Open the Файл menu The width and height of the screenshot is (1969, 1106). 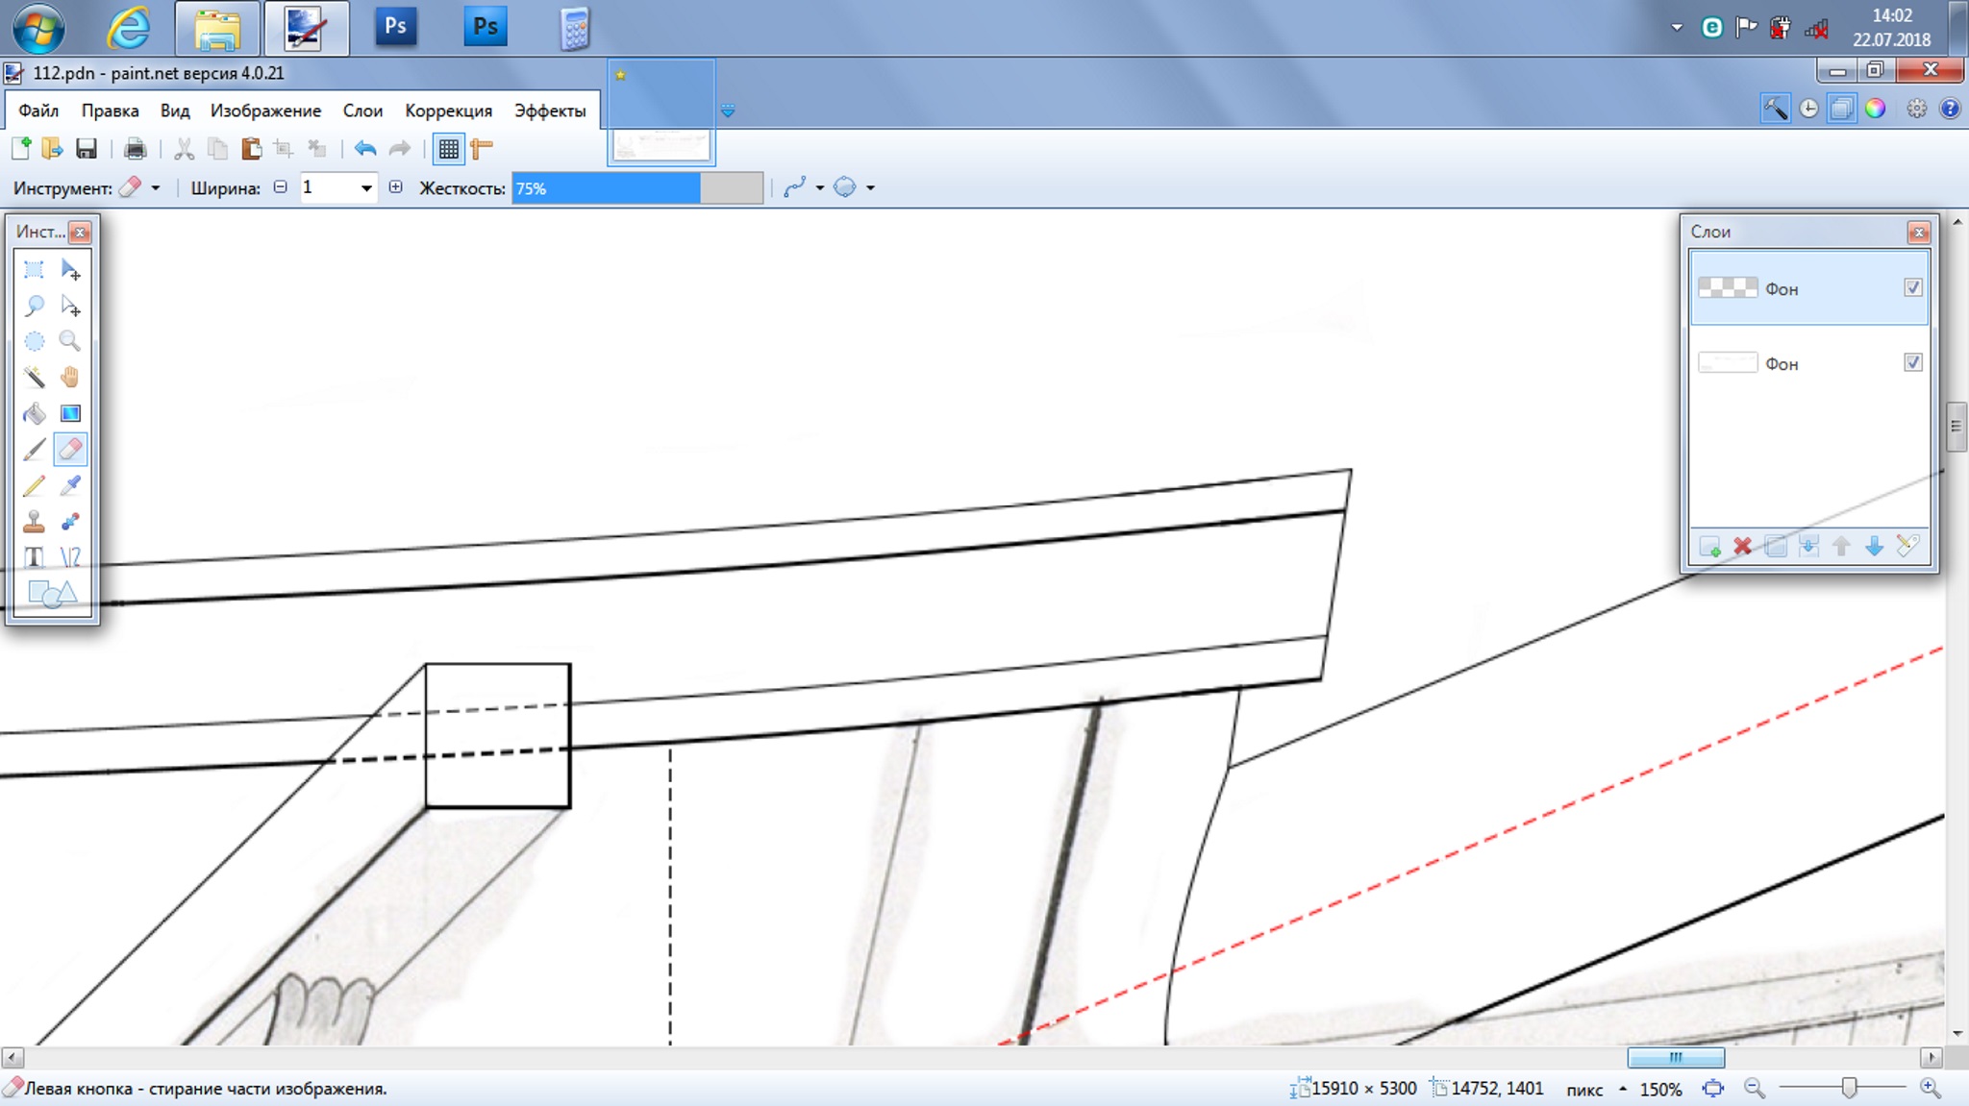38,111
